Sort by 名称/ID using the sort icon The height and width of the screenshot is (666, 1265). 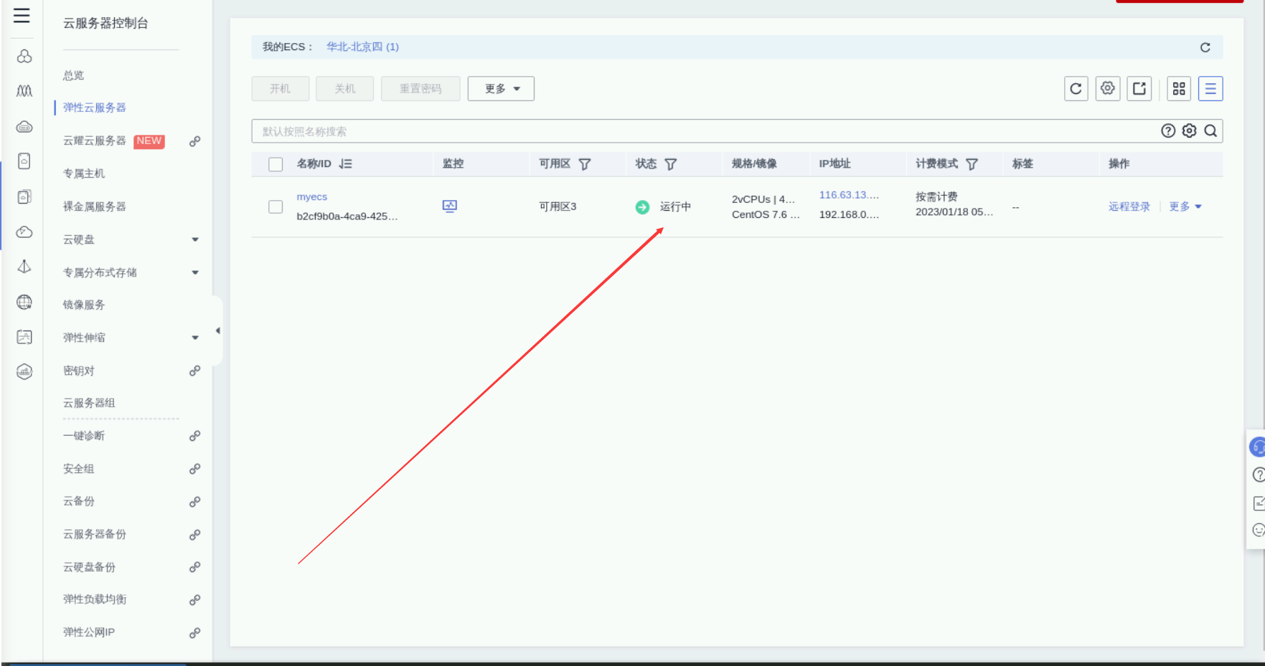point(346,164)
